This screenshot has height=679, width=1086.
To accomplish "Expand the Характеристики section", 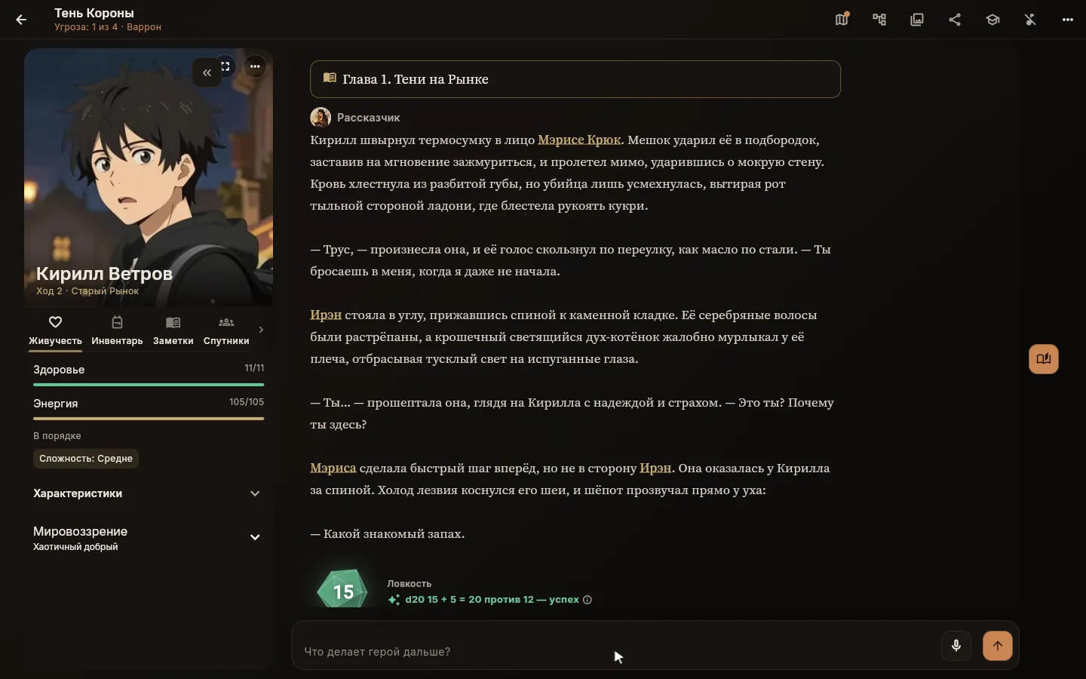I will [x=149, y=493].
